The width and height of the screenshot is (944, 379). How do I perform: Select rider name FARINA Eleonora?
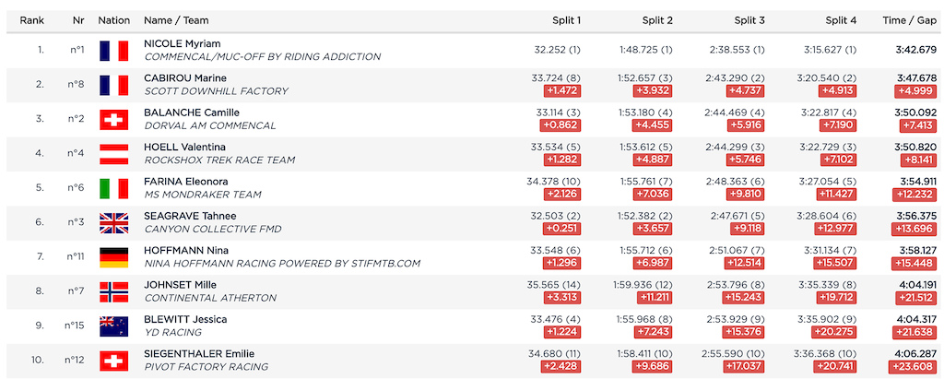click(186, 181)
